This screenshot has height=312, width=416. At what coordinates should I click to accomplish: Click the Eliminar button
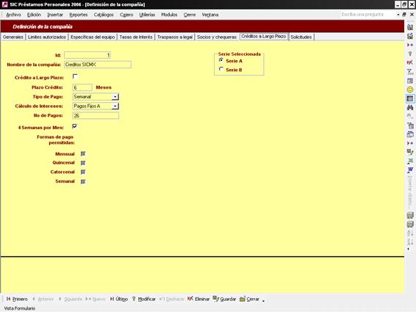(x=198, y=299)
